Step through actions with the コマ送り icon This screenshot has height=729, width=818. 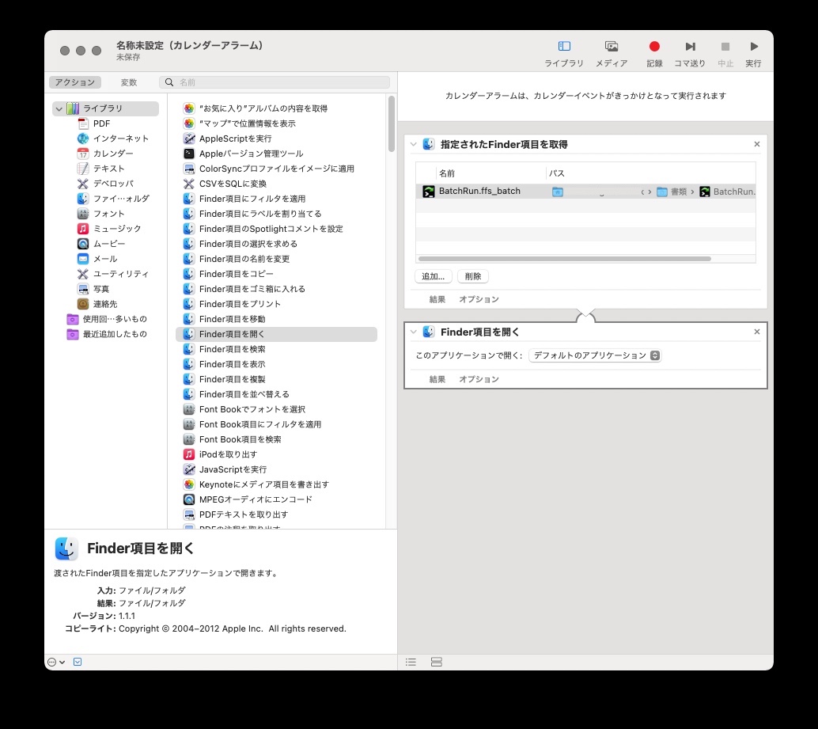[691, 46]
